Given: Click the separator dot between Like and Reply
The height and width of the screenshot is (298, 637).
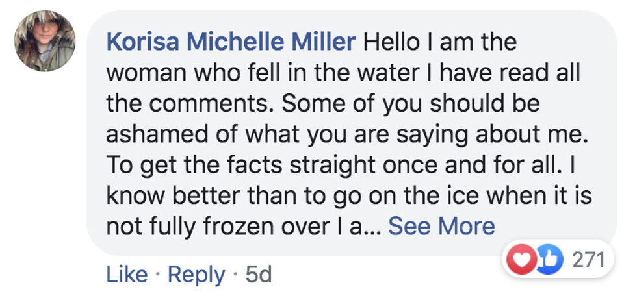Looking at the screenshot, I should pyautogui.click(x=158, y=275).
